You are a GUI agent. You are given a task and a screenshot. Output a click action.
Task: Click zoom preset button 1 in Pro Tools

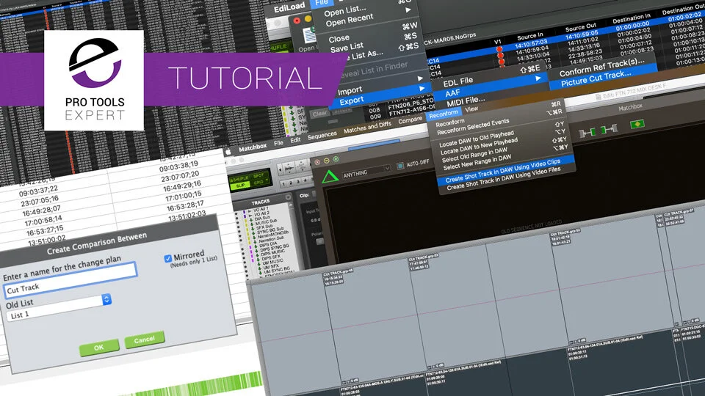click(x=283, y=185)
